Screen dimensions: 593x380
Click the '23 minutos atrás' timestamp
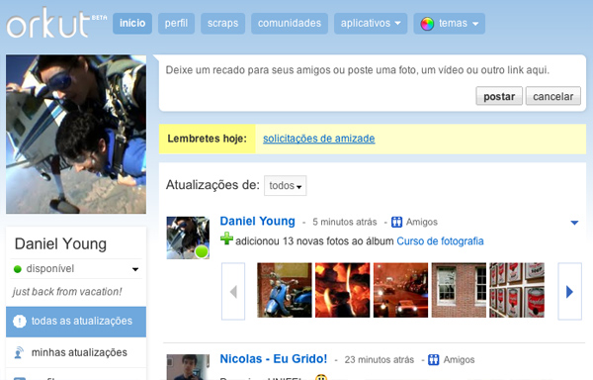(379, 360)
